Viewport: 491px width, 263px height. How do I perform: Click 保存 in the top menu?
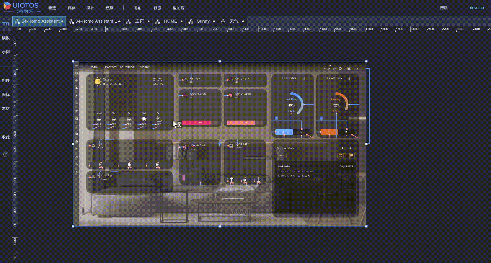point(71,8)
